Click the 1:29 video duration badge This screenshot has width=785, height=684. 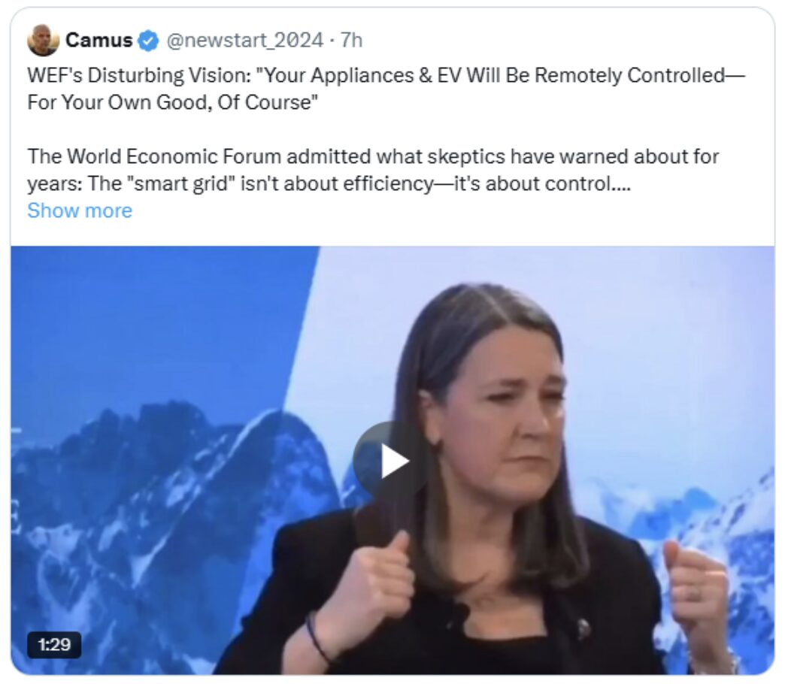(54, 644)
